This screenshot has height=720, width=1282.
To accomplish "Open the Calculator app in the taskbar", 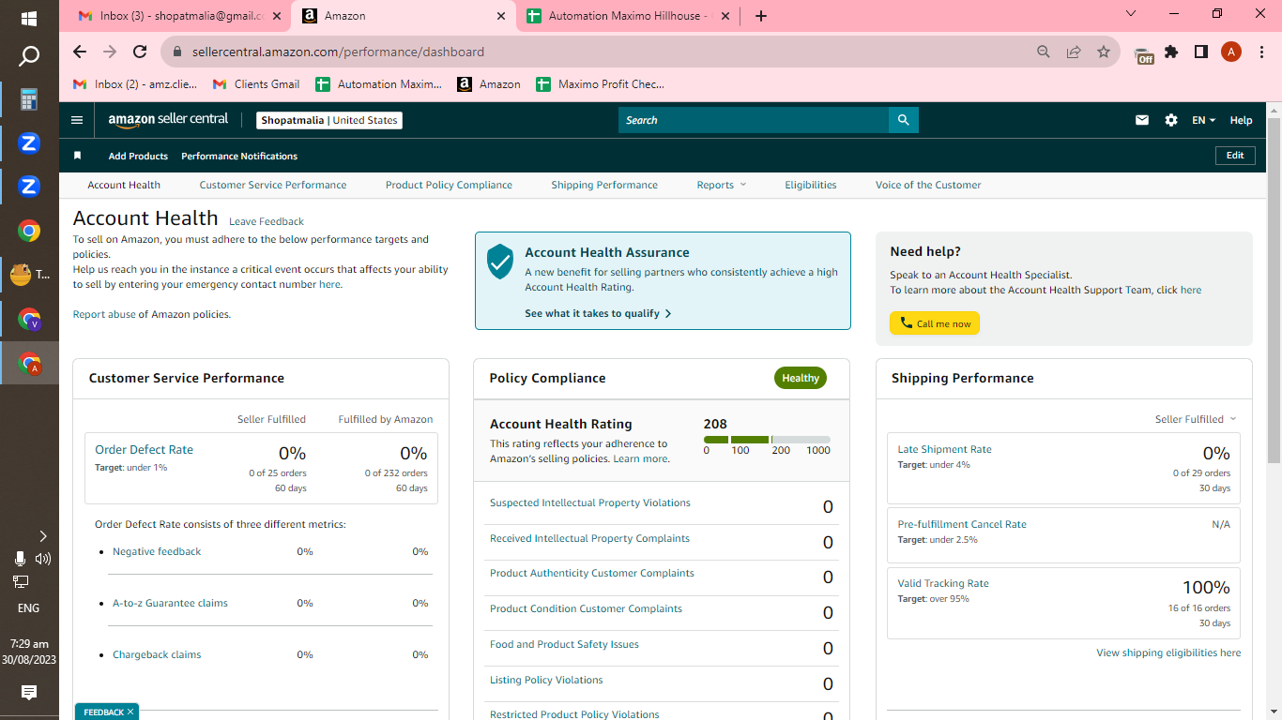I will (x=29, y=99).
